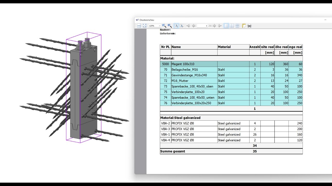This screenshot has width=332, height=186.
Task: Click the page number input field
Action: (202, 26)
